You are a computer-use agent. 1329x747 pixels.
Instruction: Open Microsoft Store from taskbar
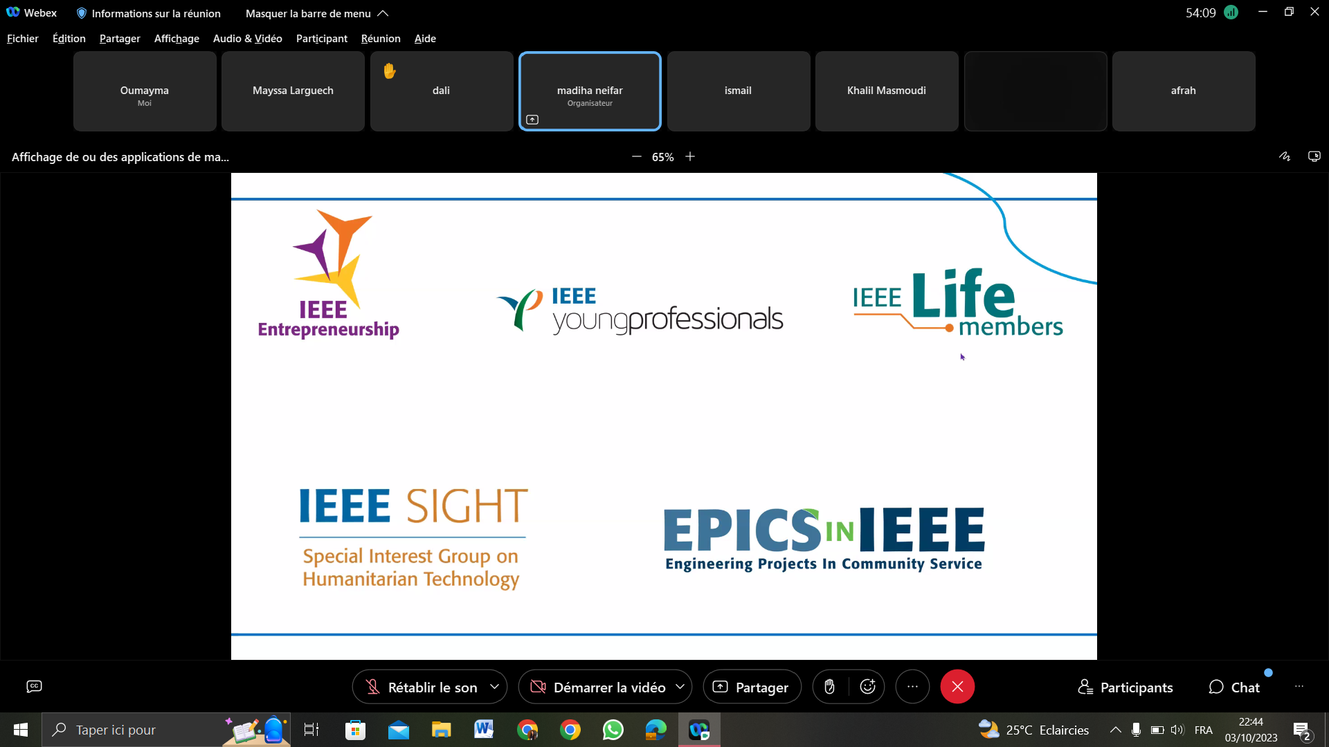[x=355, y=730]
